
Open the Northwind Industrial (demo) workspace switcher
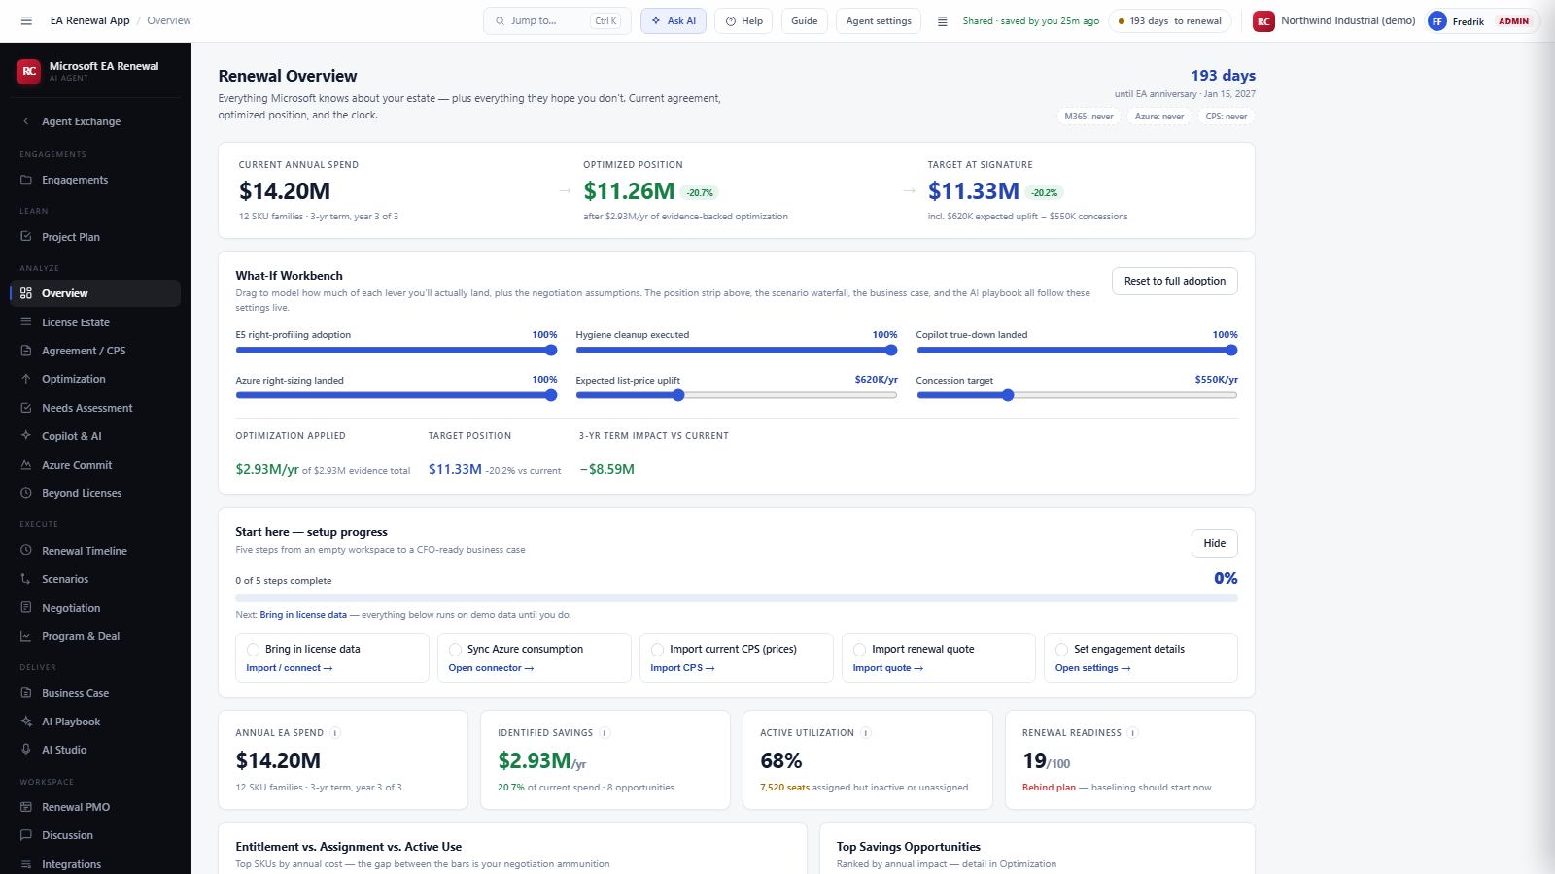coord(1333,20)
